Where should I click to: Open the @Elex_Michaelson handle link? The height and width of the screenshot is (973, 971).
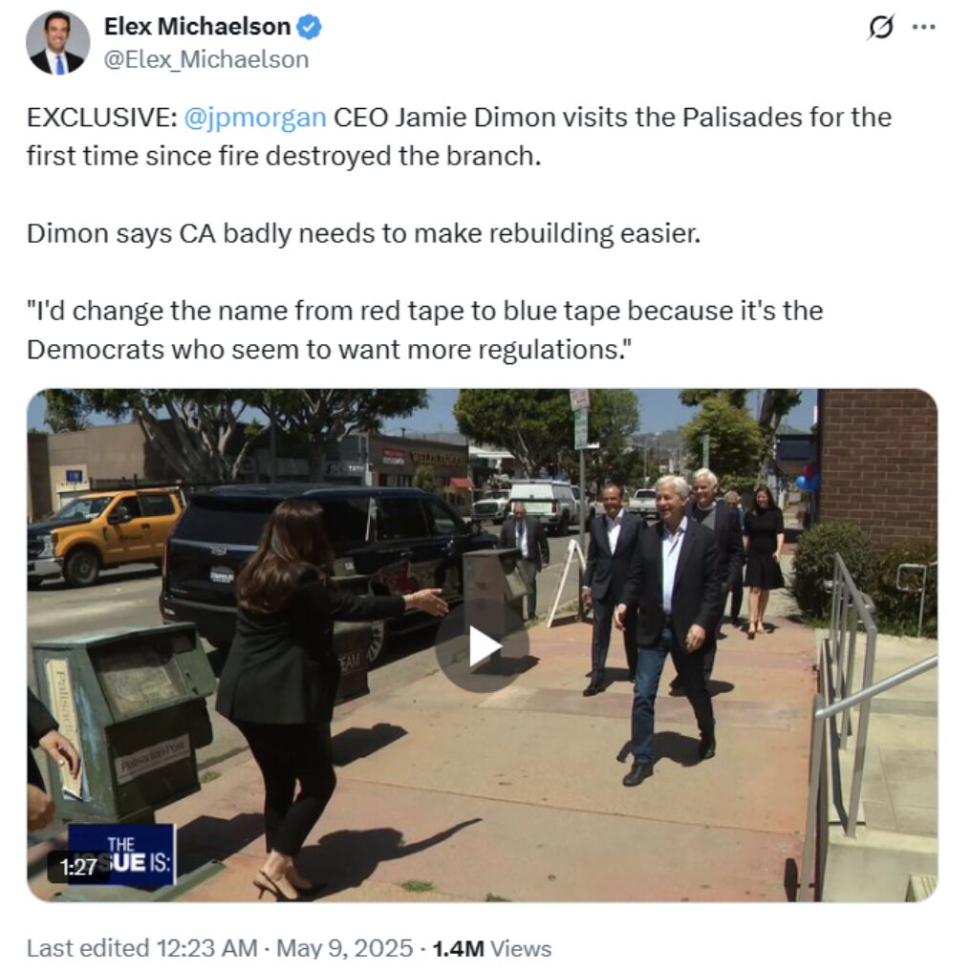(x=206, y=59)
